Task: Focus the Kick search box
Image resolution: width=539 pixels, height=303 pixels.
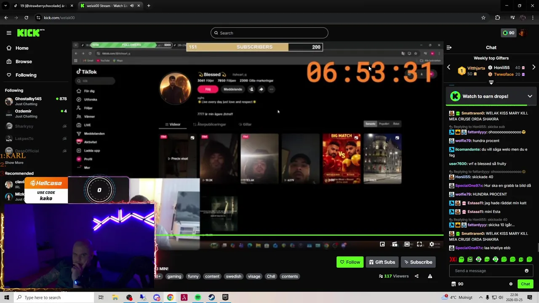Action: tap(269, 33)
